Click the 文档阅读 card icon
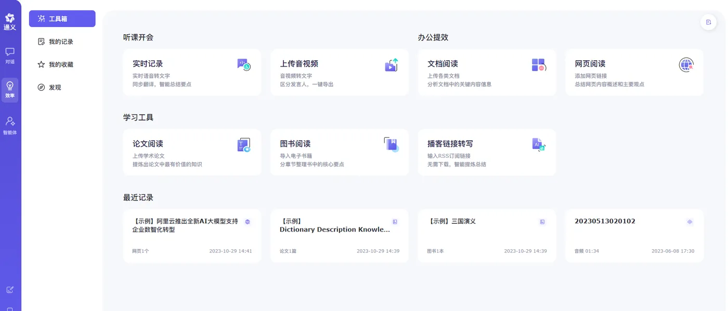The image size is (728, 311). (x=538, y=65)
